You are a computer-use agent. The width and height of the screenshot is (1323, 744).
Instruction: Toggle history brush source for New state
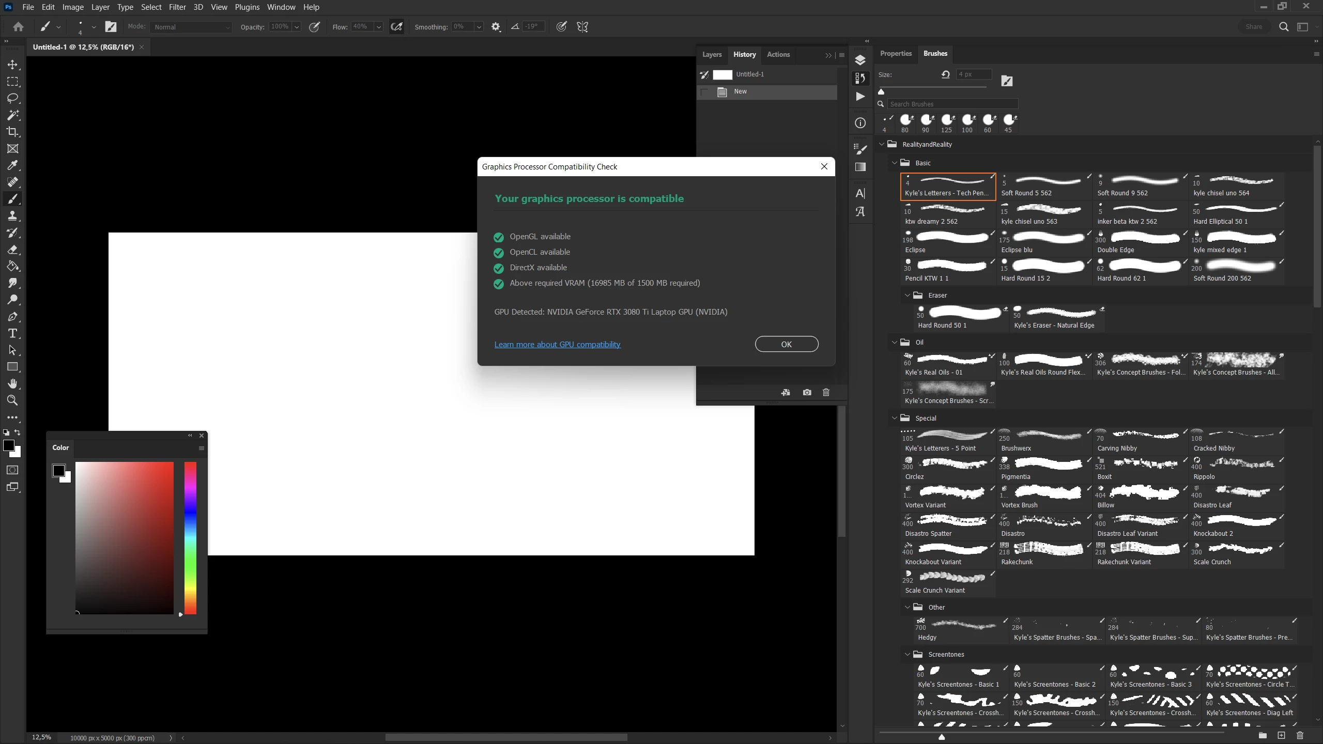(704, 92)
